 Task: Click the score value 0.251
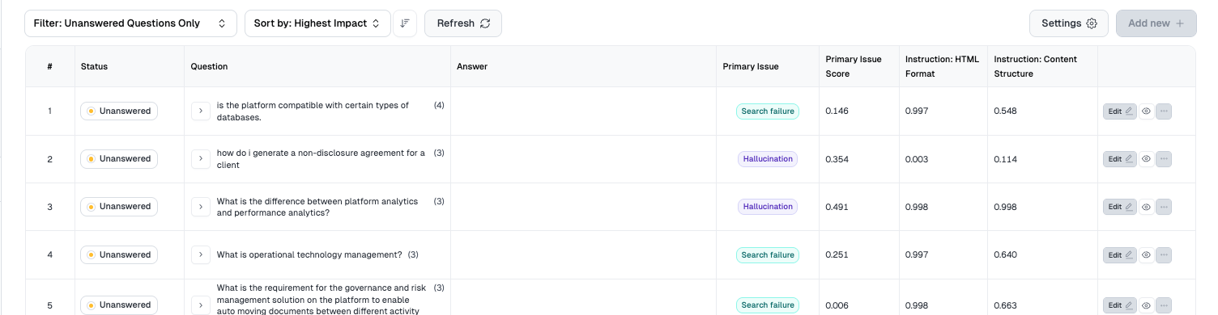837,255
